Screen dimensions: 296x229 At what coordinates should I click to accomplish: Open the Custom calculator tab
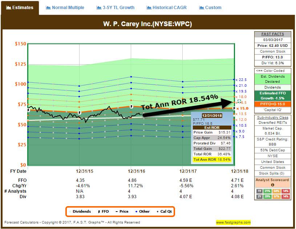click(210, 8)
